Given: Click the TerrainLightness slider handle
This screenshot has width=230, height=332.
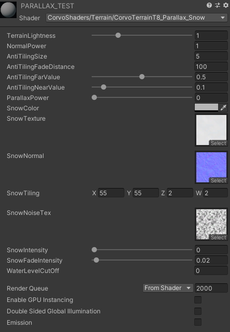Looking at the screenshot, I should coord(118,35).
